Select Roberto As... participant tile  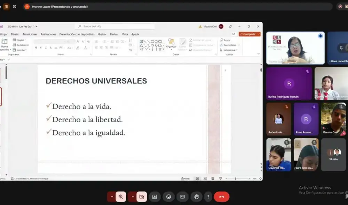pyautogui.click(x=279, y=119)
